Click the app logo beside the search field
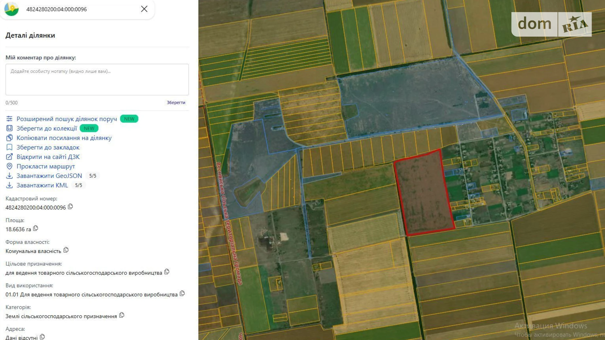605x340 pixels. click(x=11, y=9)
